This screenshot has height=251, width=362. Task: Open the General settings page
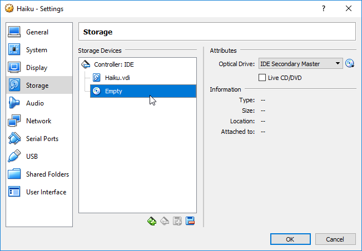(37, 32)
